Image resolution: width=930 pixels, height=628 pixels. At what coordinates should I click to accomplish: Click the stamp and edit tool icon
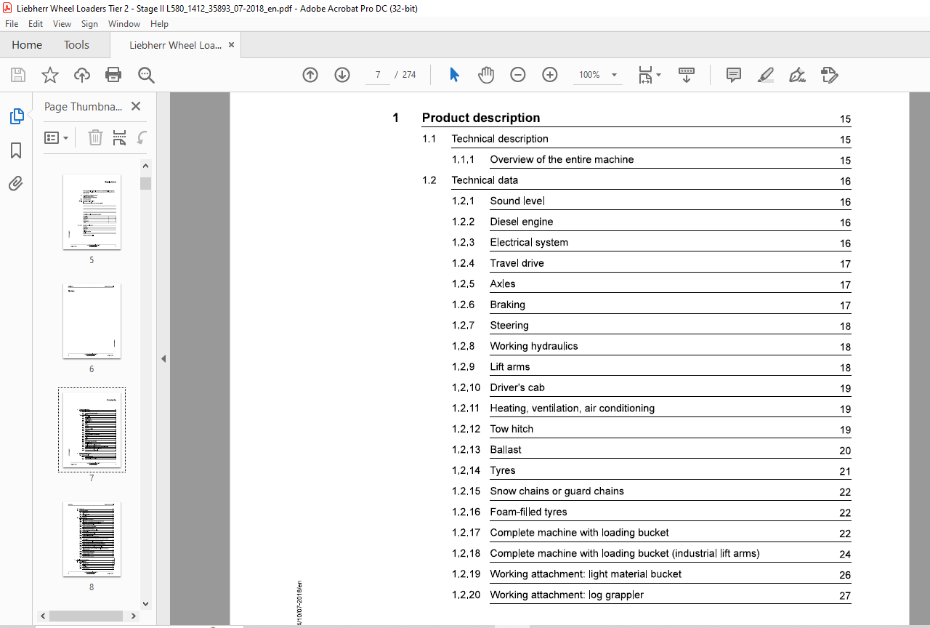pos(829,75)
